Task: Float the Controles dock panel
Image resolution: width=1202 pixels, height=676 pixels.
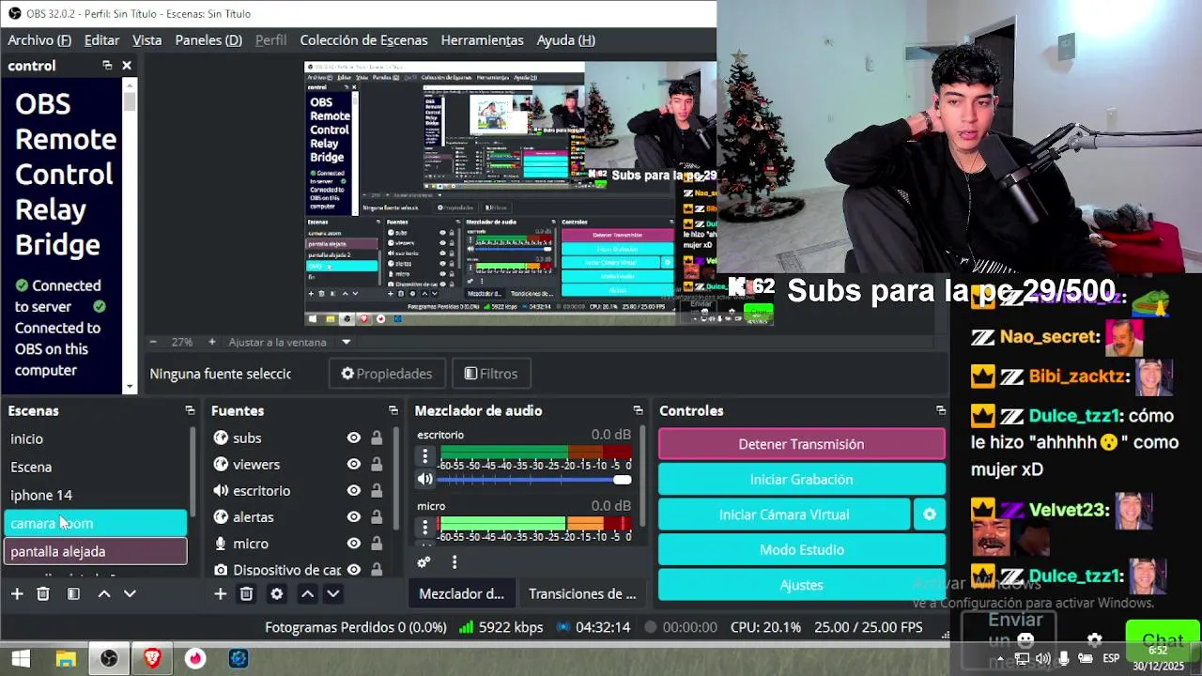Action: 940,410
